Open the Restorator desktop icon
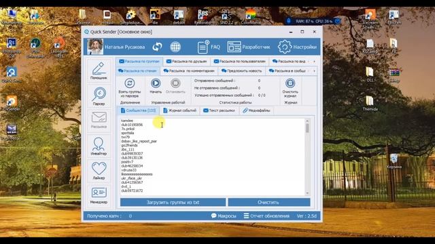The height and width of the screenshot is (244, 435). click(x=203, y=16)
